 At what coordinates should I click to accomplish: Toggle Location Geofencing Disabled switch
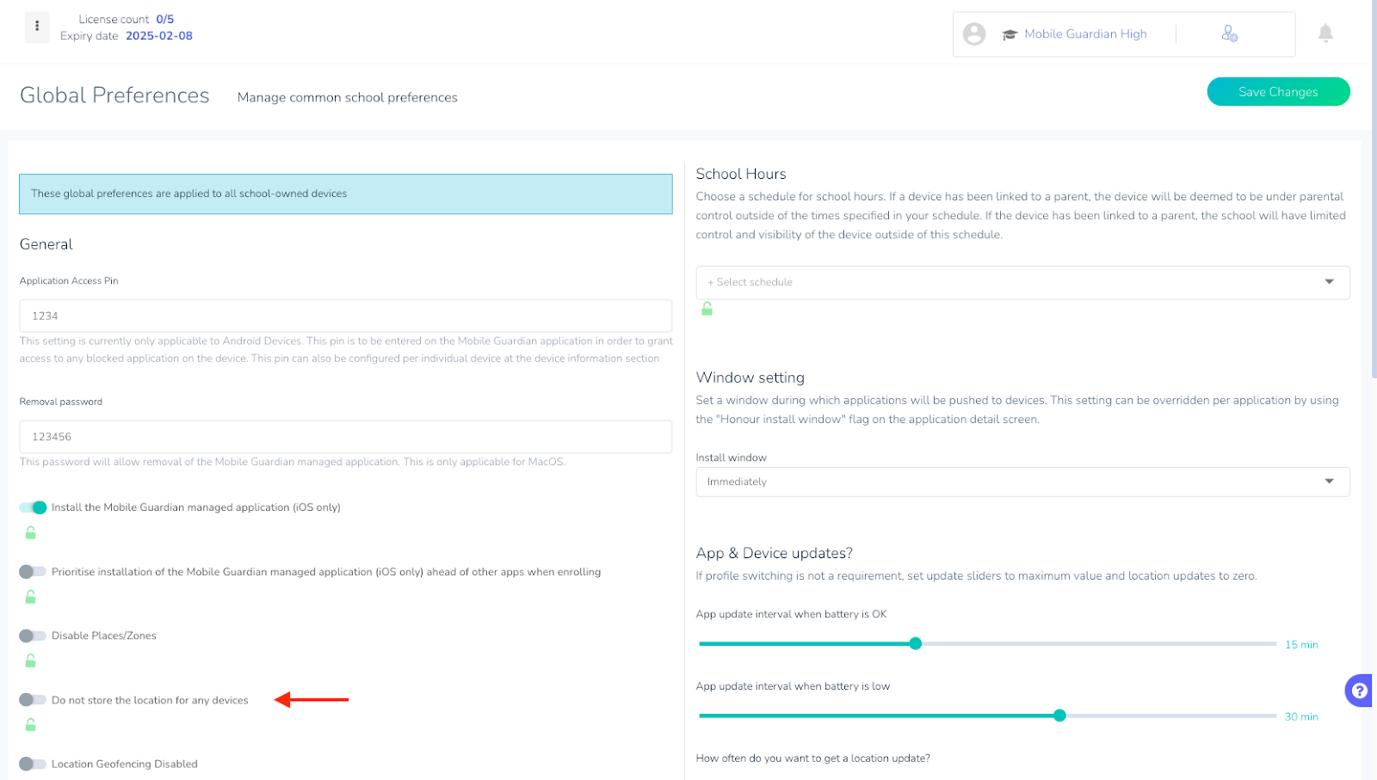[33, 764]
